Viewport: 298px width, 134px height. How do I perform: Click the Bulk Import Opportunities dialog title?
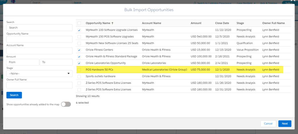[149, 10]
